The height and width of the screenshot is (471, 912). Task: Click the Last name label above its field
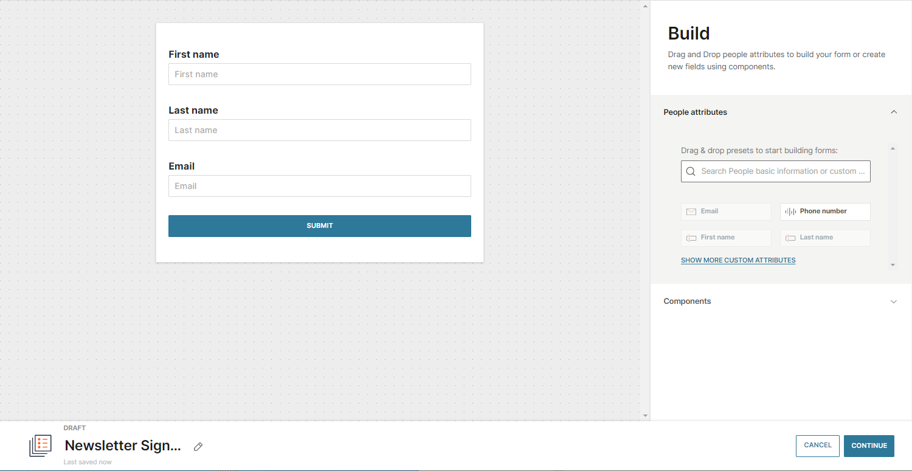point(193,111)
